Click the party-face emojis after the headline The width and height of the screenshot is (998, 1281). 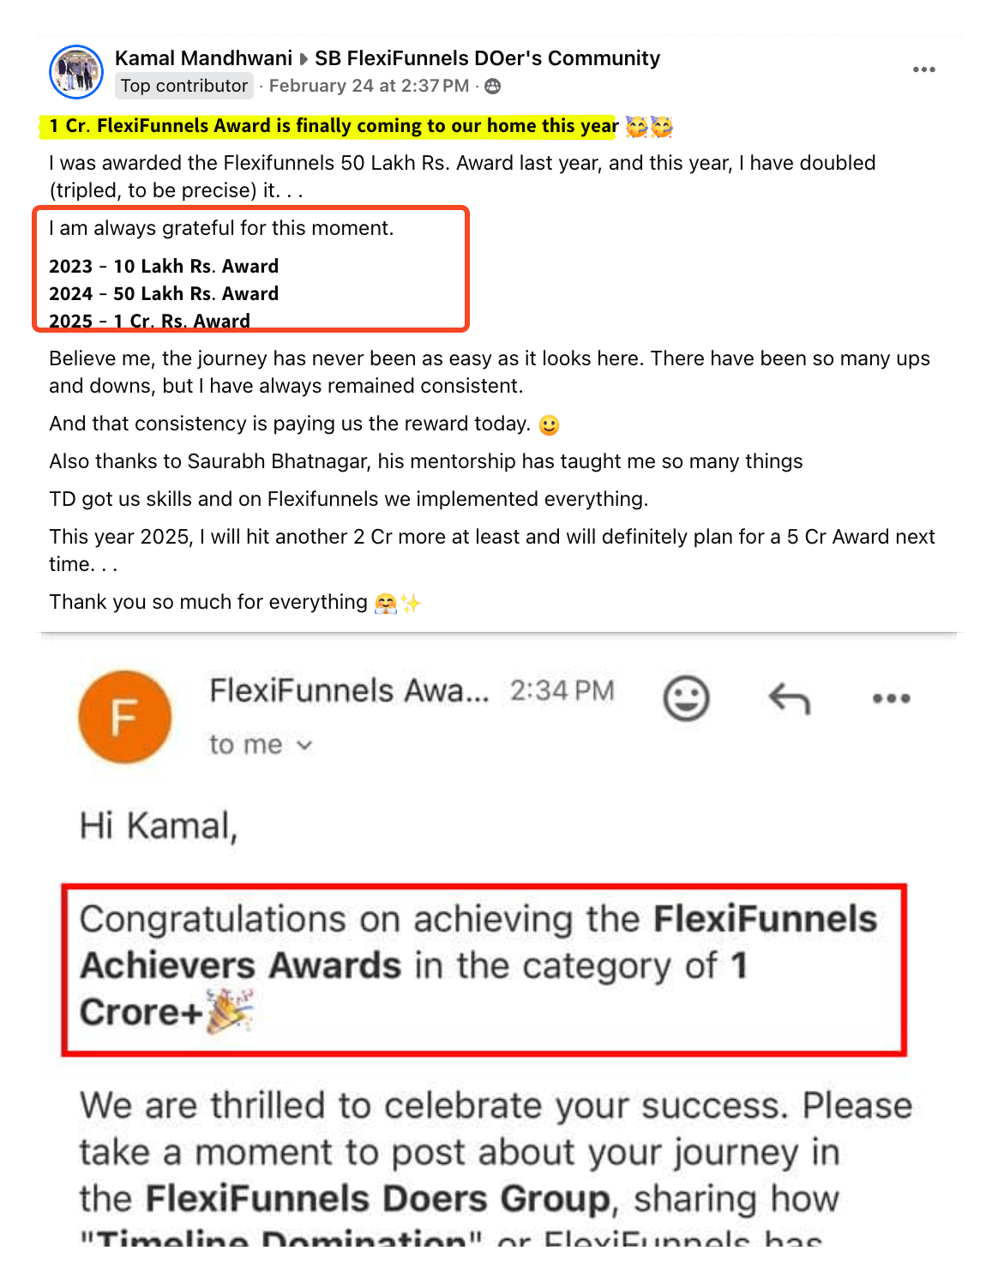click(649, 127)
